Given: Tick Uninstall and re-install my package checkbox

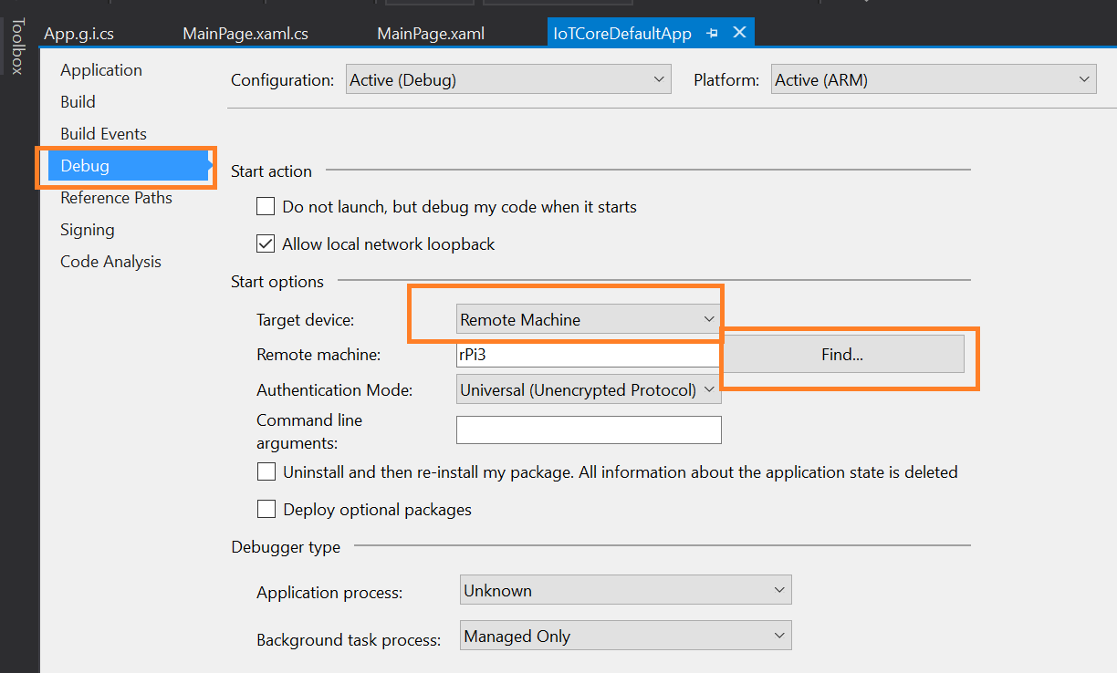Looking at the screenshot, I should 266,471.
